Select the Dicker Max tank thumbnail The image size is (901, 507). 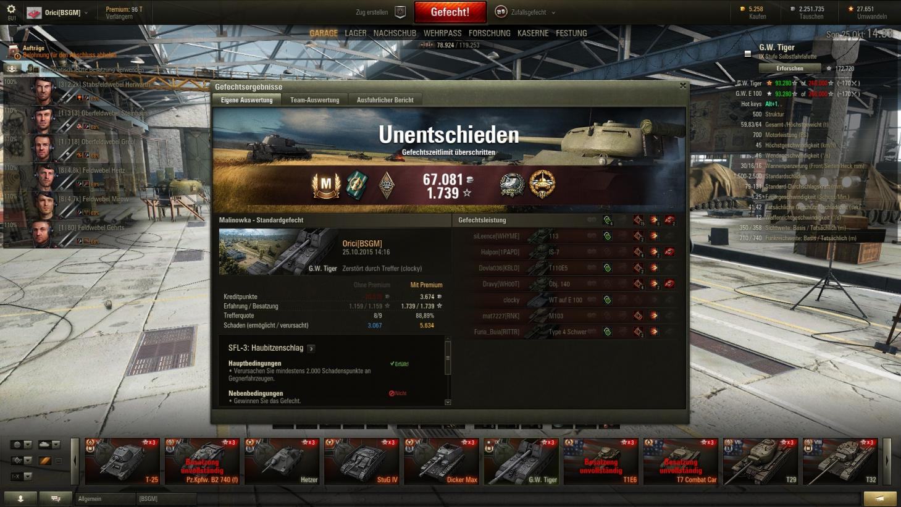click(440, 461)
